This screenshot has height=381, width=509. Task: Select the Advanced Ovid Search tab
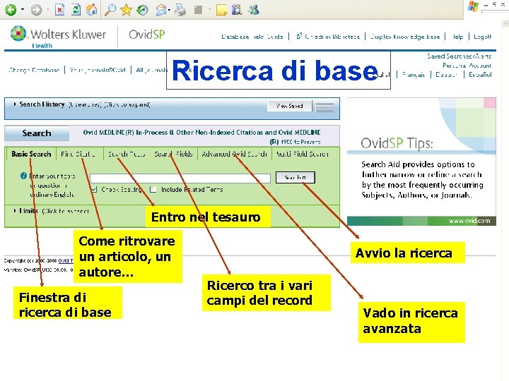(235, 154)
